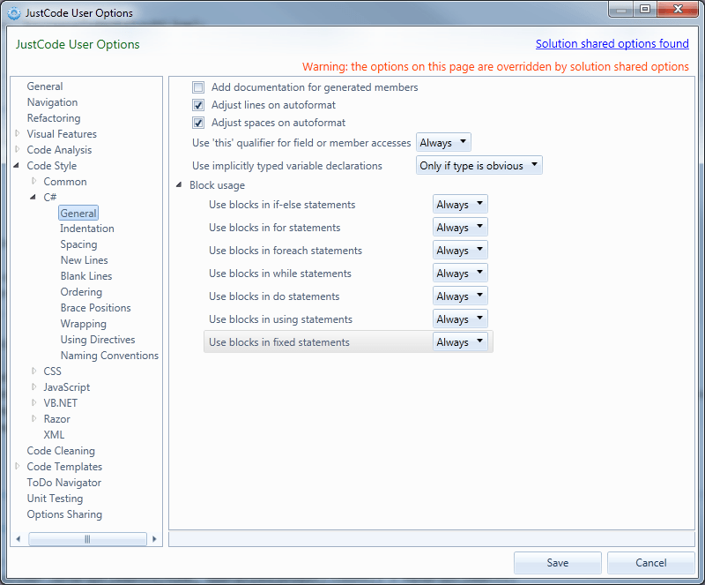Expand the Common node under Code Style
Image resolution: width=705 pixels, height=585 pixels.
tap(34, 181)
